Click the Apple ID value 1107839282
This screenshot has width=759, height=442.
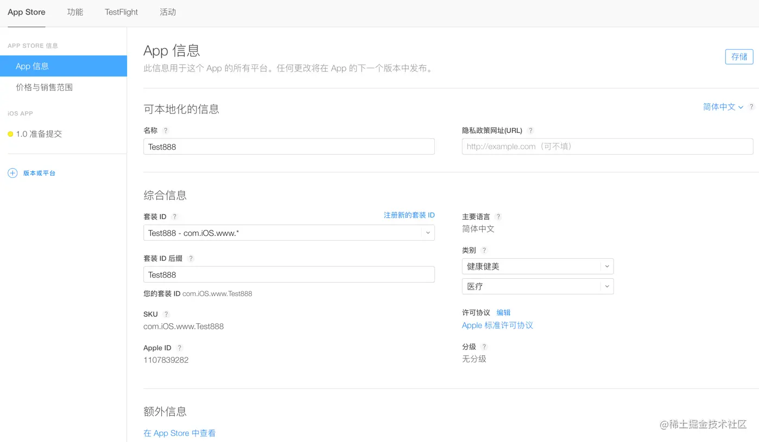pos(166,360)
